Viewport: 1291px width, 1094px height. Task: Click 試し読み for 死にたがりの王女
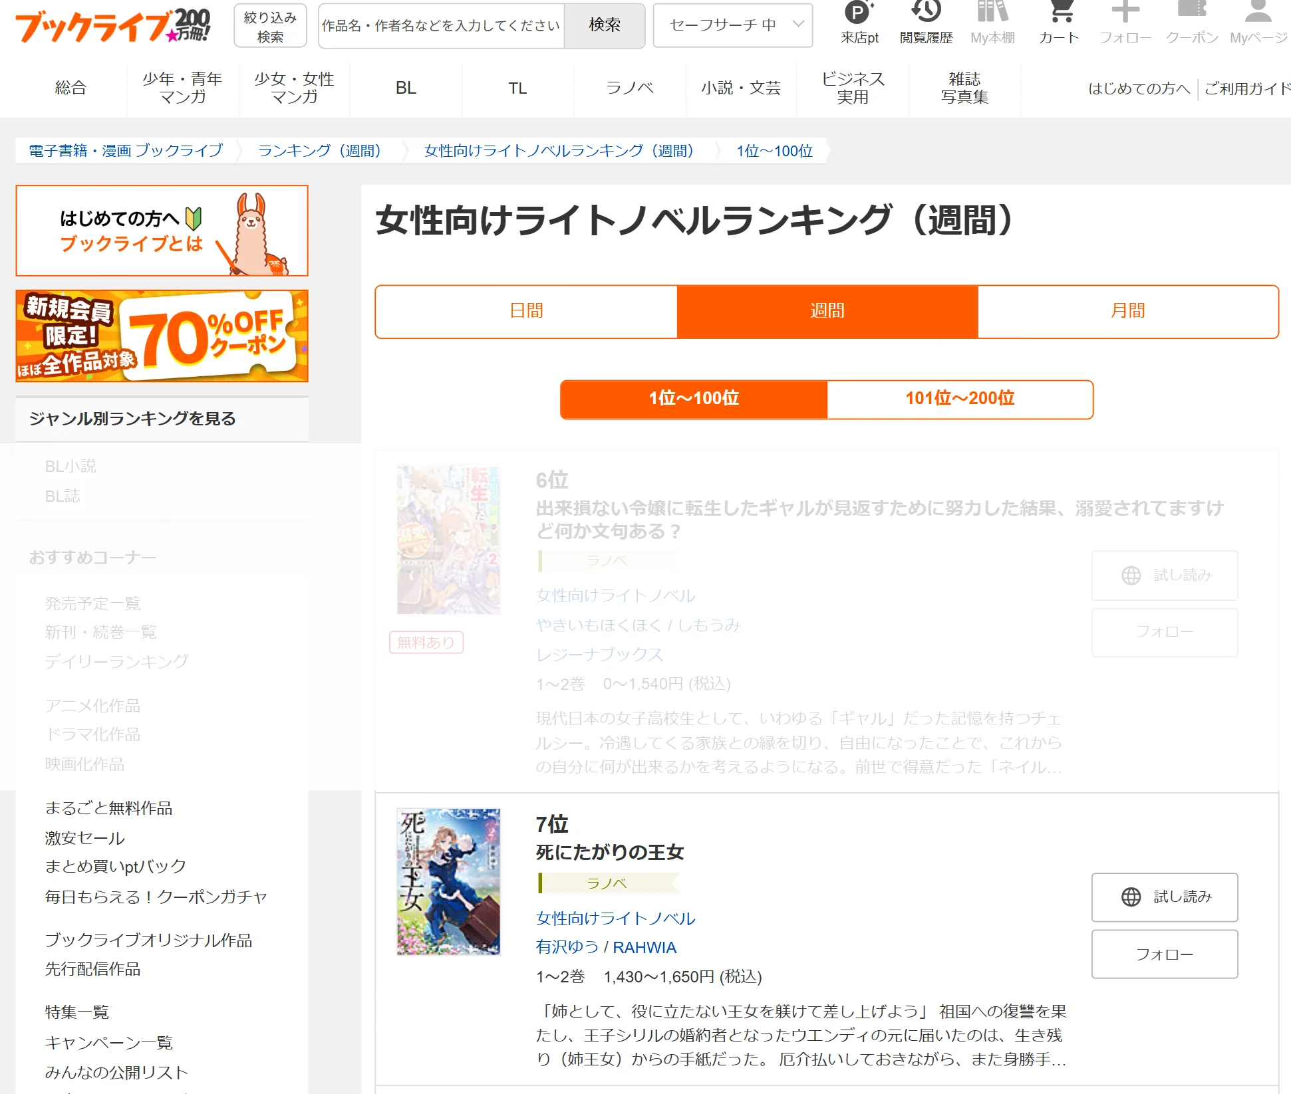[1165, 897]
